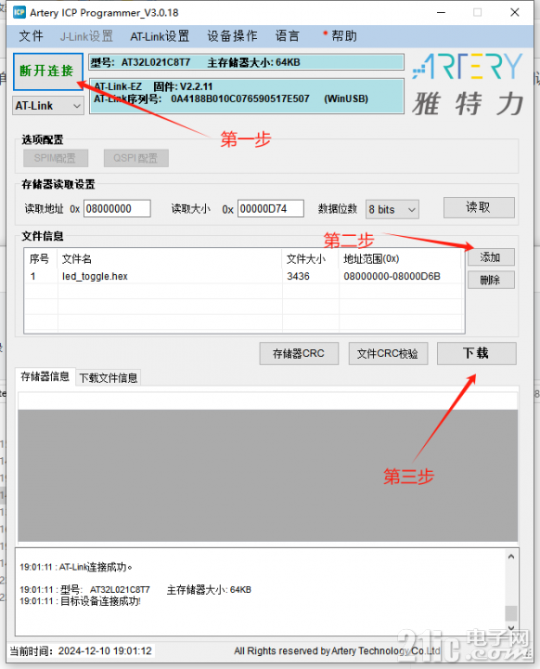Click the disabled SPIM配置 button
Image resolution: width=540 pixels, height=669 pixels.
[56, 158]
